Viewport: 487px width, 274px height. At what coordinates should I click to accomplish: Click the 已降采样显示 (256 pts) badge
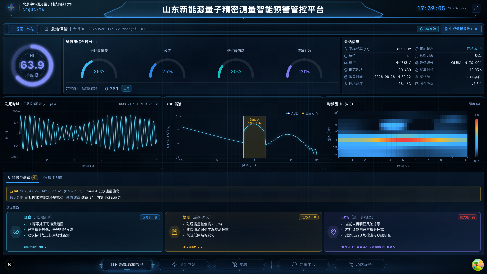click(40, 104)
